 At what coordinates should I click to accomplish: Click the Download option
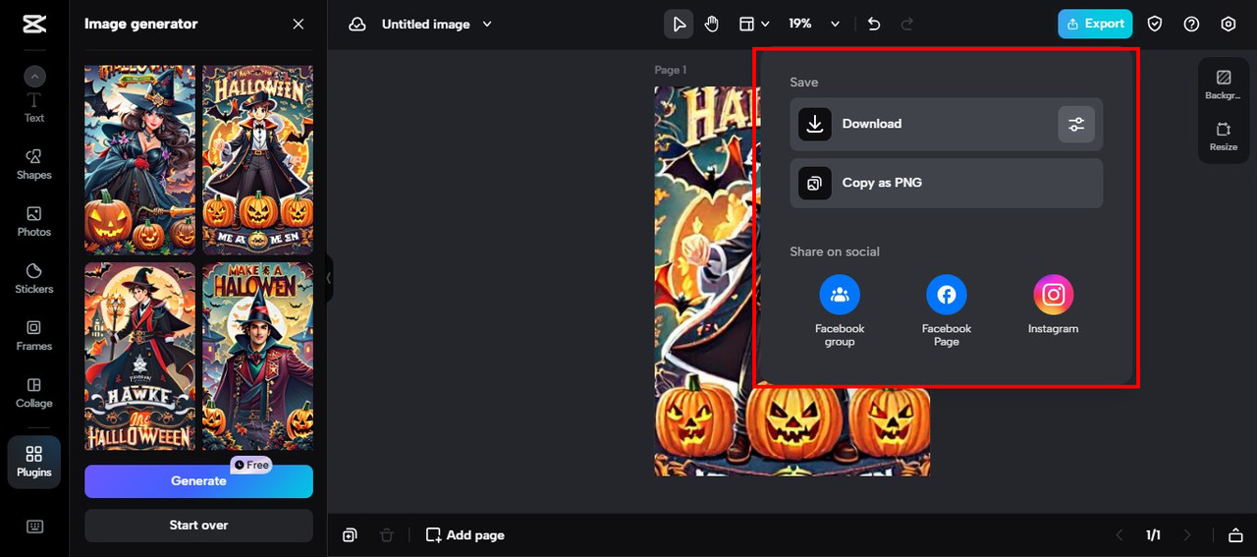947,124
